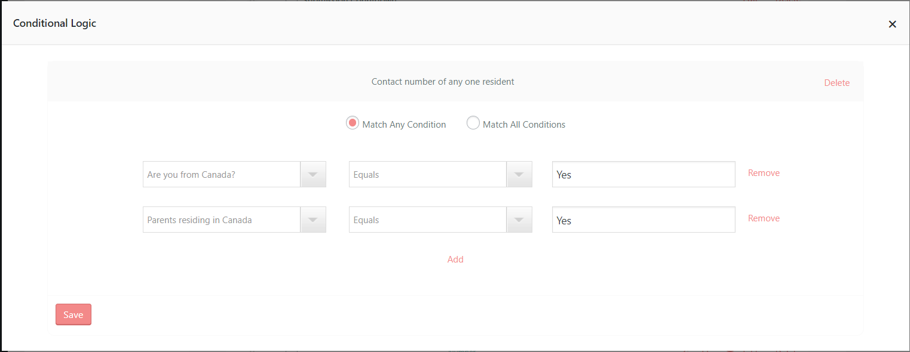910x352 pixels.
Task: Open the 'Are you from Canada?' field dropdown arrow
Action: coord(312,174)
